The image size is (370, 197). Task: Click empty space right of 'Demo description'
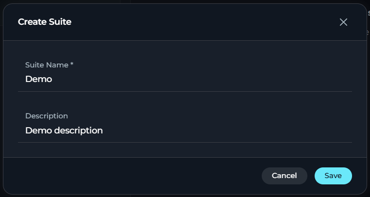tap(227, 130)
